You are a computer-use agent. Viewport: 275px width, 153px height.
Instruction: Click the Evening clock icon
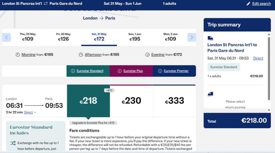147,55
